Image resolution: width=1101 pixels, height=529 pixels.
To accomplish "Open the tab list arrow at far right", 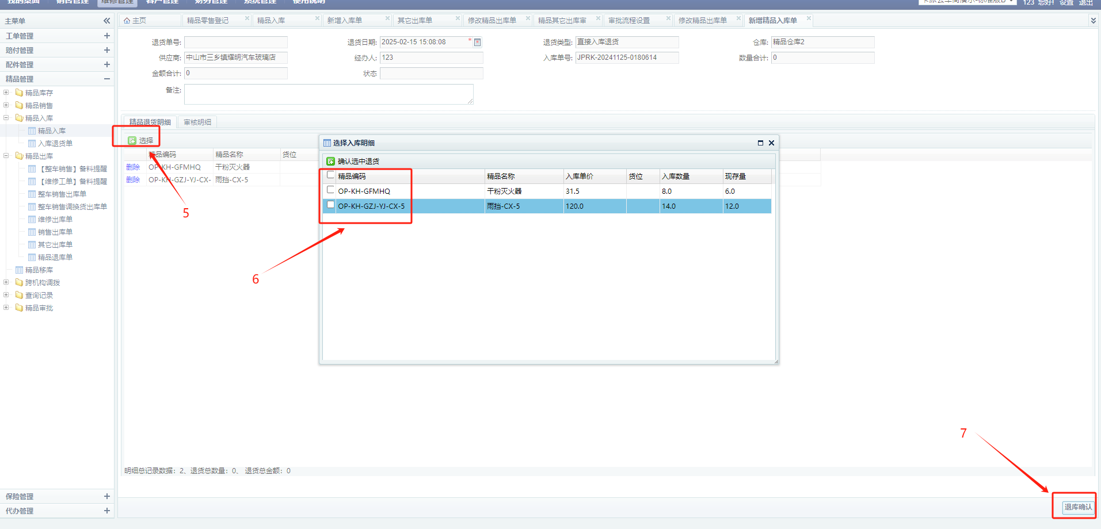I will tap(1093, 21).
